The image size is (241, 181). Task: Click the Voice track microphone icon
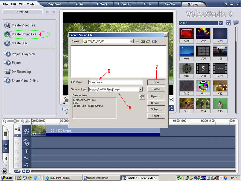coord(26,158)
